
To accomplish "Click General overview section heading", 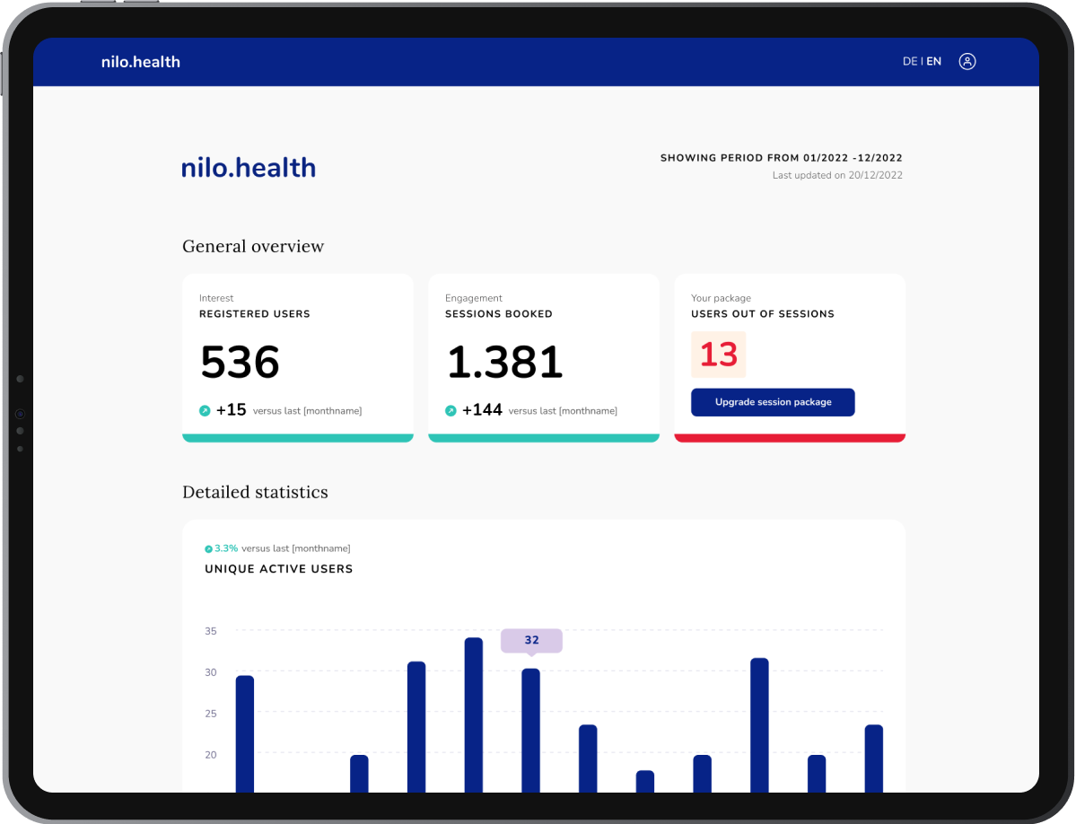I will [x=253, y=246].
